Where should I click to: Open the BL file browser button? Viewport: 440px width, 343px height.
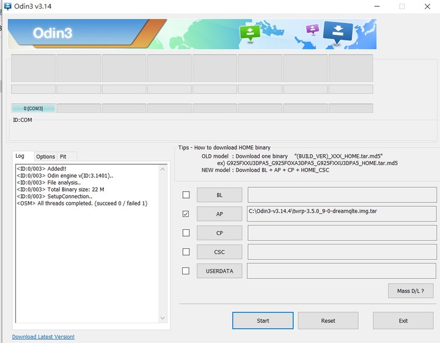(219, 195)
